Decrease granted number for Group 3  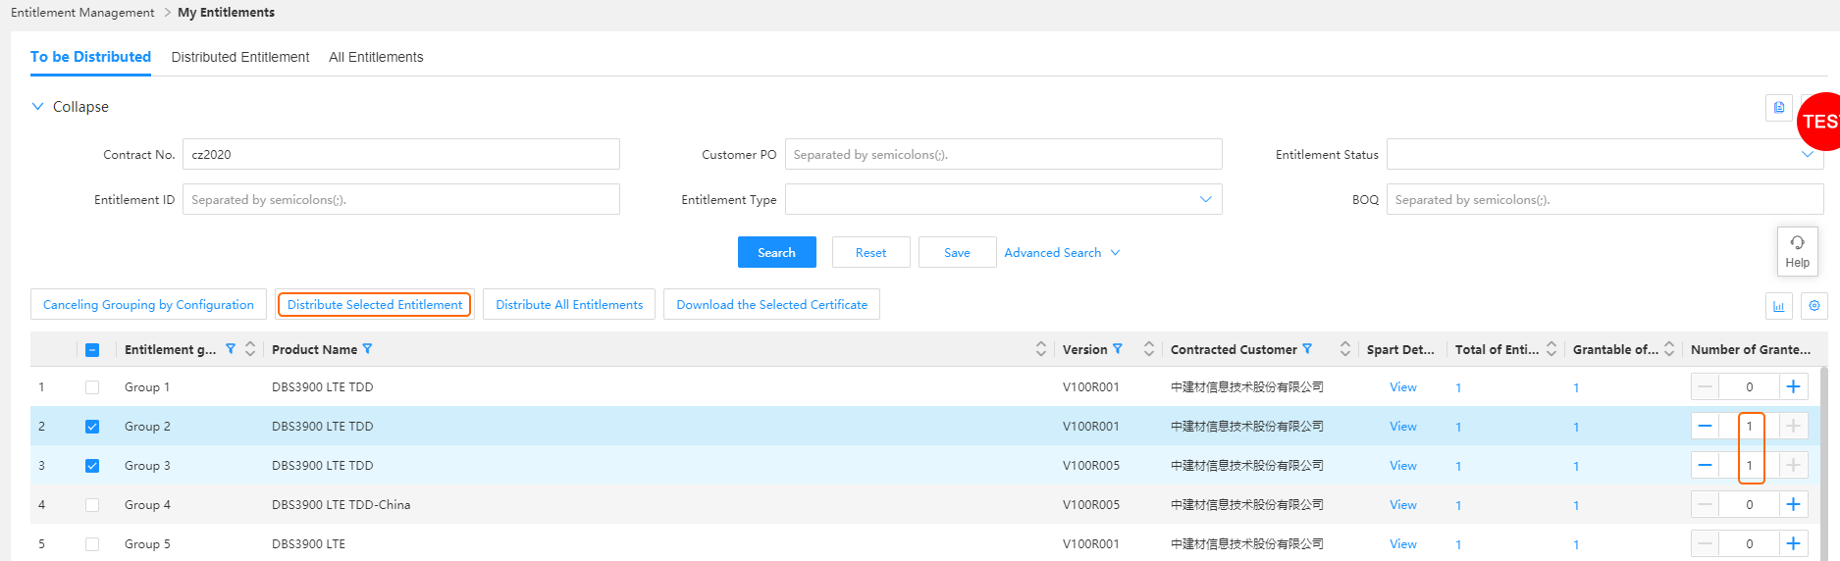[x=1706, y=465]
